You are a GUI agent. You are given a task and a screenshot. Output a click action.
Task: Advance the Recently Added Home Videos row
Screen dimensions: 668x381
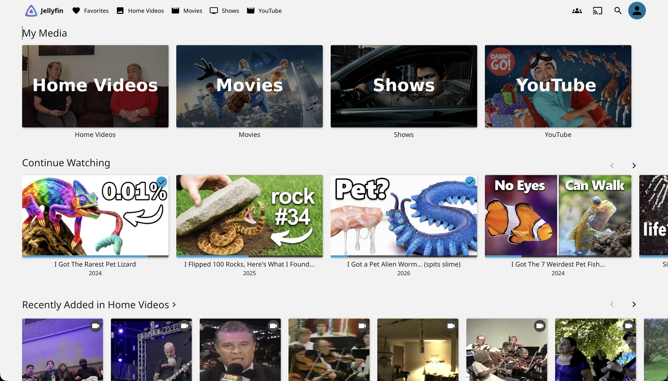[x=634, y=305]
